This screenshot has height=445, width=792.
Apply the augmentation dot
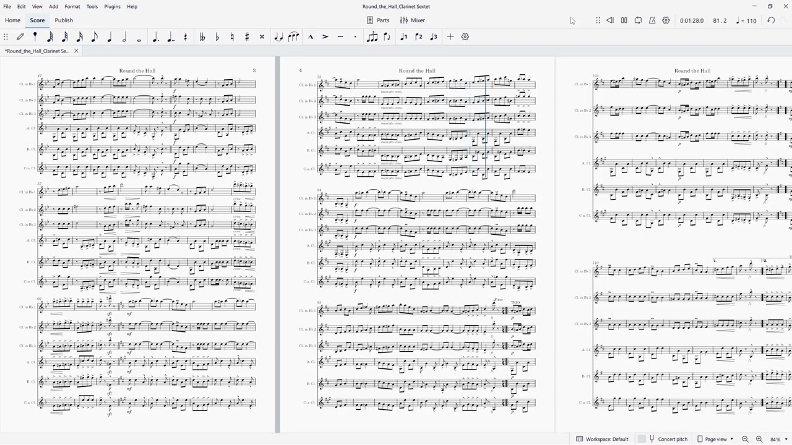click(155, 37)
